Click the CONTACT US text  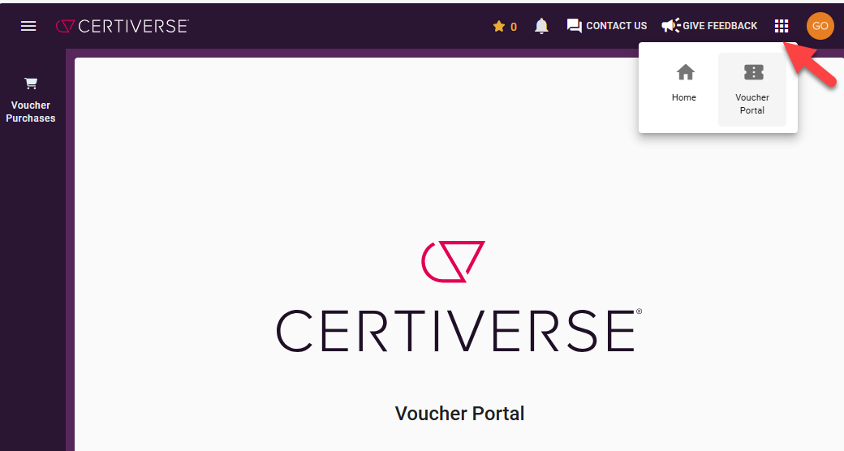[x=616, y=26]
